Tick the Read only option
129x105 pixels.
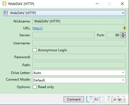35,87
